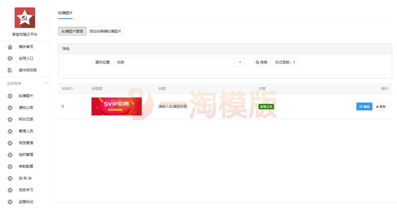Open the 党员管理 module

25,143
